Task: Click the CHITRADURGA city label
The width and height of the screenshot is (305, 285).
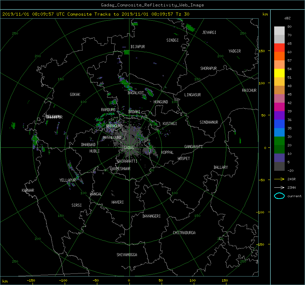Action: click(x=184, y=233)
